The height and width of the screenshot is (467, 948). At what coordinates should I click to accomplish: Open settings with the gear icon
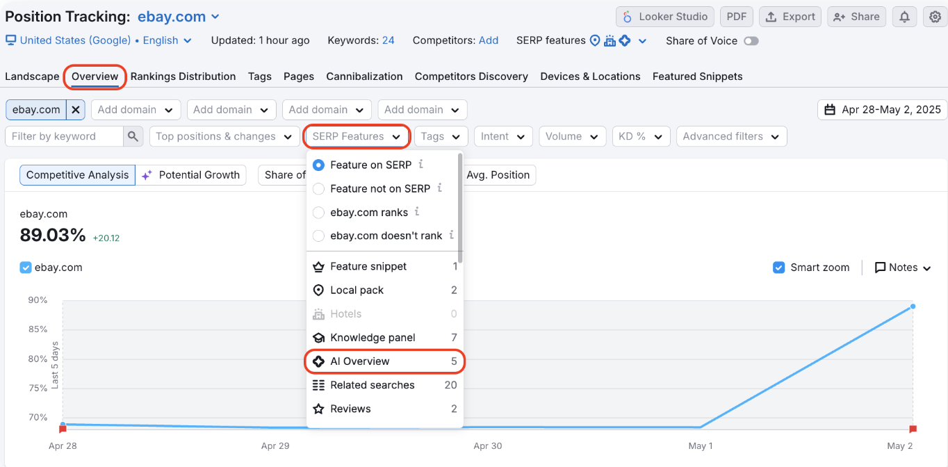[935, 17]
